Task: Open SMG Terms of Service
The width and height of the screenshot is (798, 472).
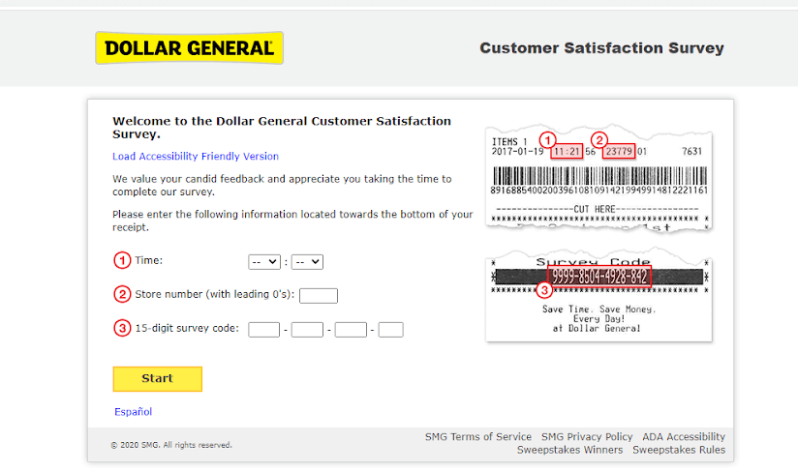Action: (477, 437)
